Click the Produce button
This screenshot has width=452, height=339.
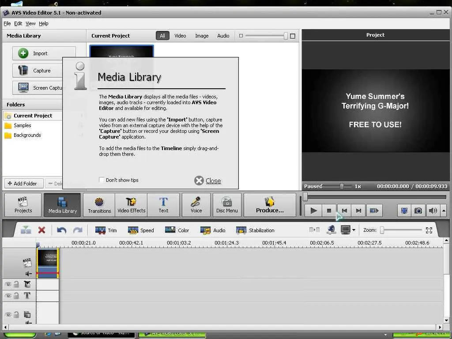(270, 205)
